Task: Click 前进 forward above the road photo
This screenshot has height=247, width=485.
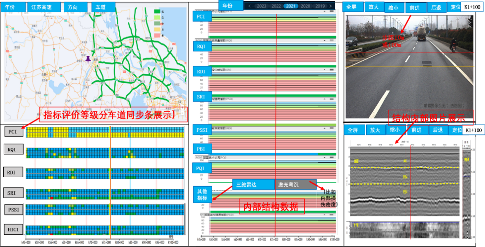Action: [x=414, y=7]
